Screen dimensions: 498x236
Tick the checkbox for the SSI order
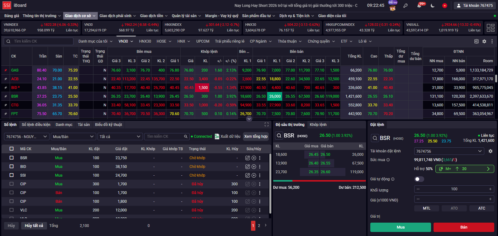pos(12,175)
